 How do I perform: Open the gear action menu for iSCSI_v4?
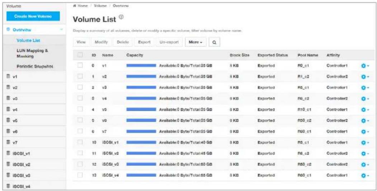click(365, 176)
